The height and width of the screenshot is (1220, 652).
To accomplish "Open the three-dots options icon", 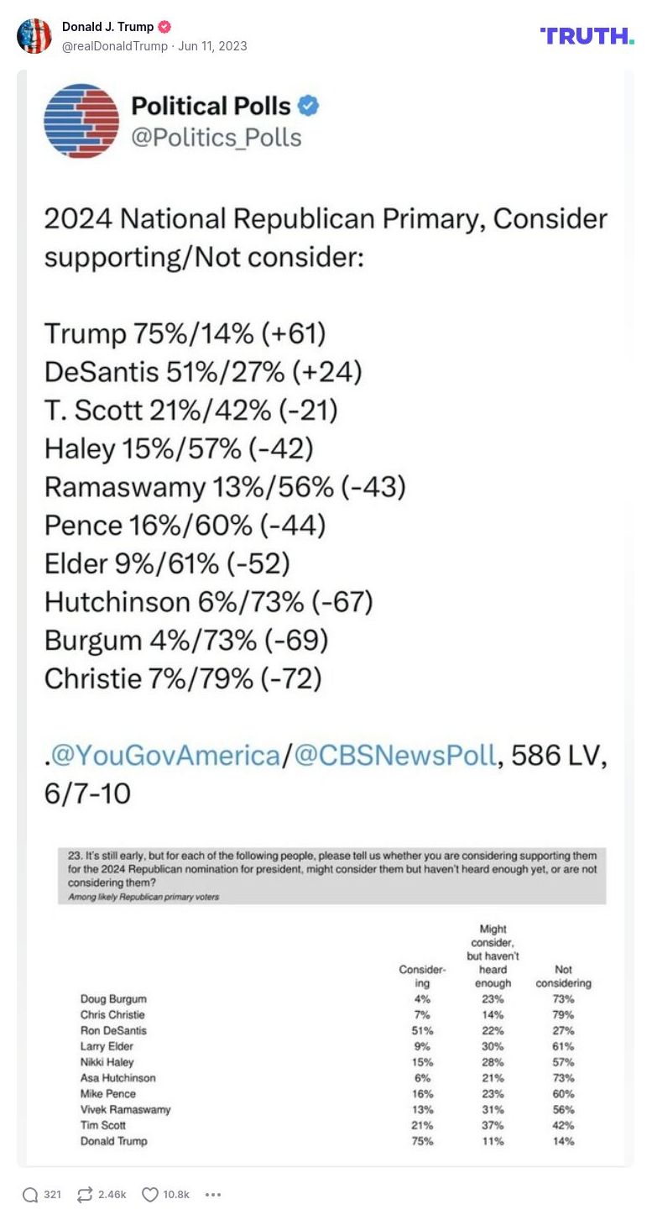I will [x=213, y=1194].
